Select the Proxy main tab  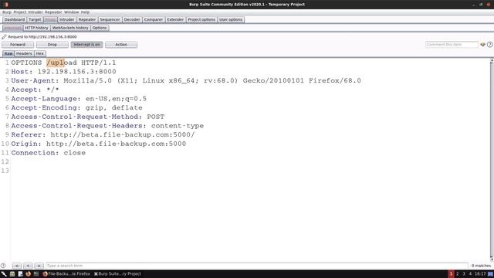tap(50, 19)
